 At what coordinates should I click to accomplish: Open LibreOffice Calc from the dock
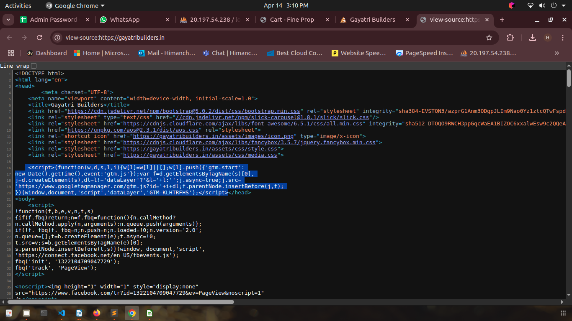tap(149, 313)
